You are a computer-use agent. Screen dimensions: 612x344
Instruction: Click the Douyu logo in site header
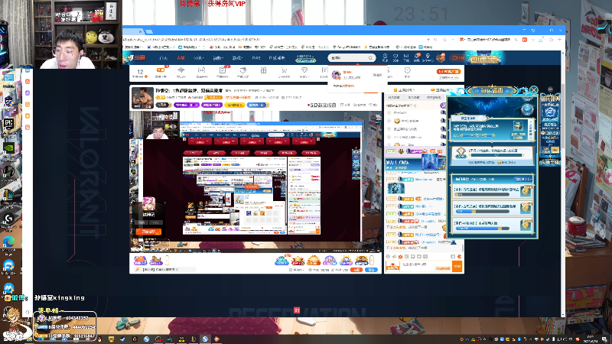pos(136,58)
